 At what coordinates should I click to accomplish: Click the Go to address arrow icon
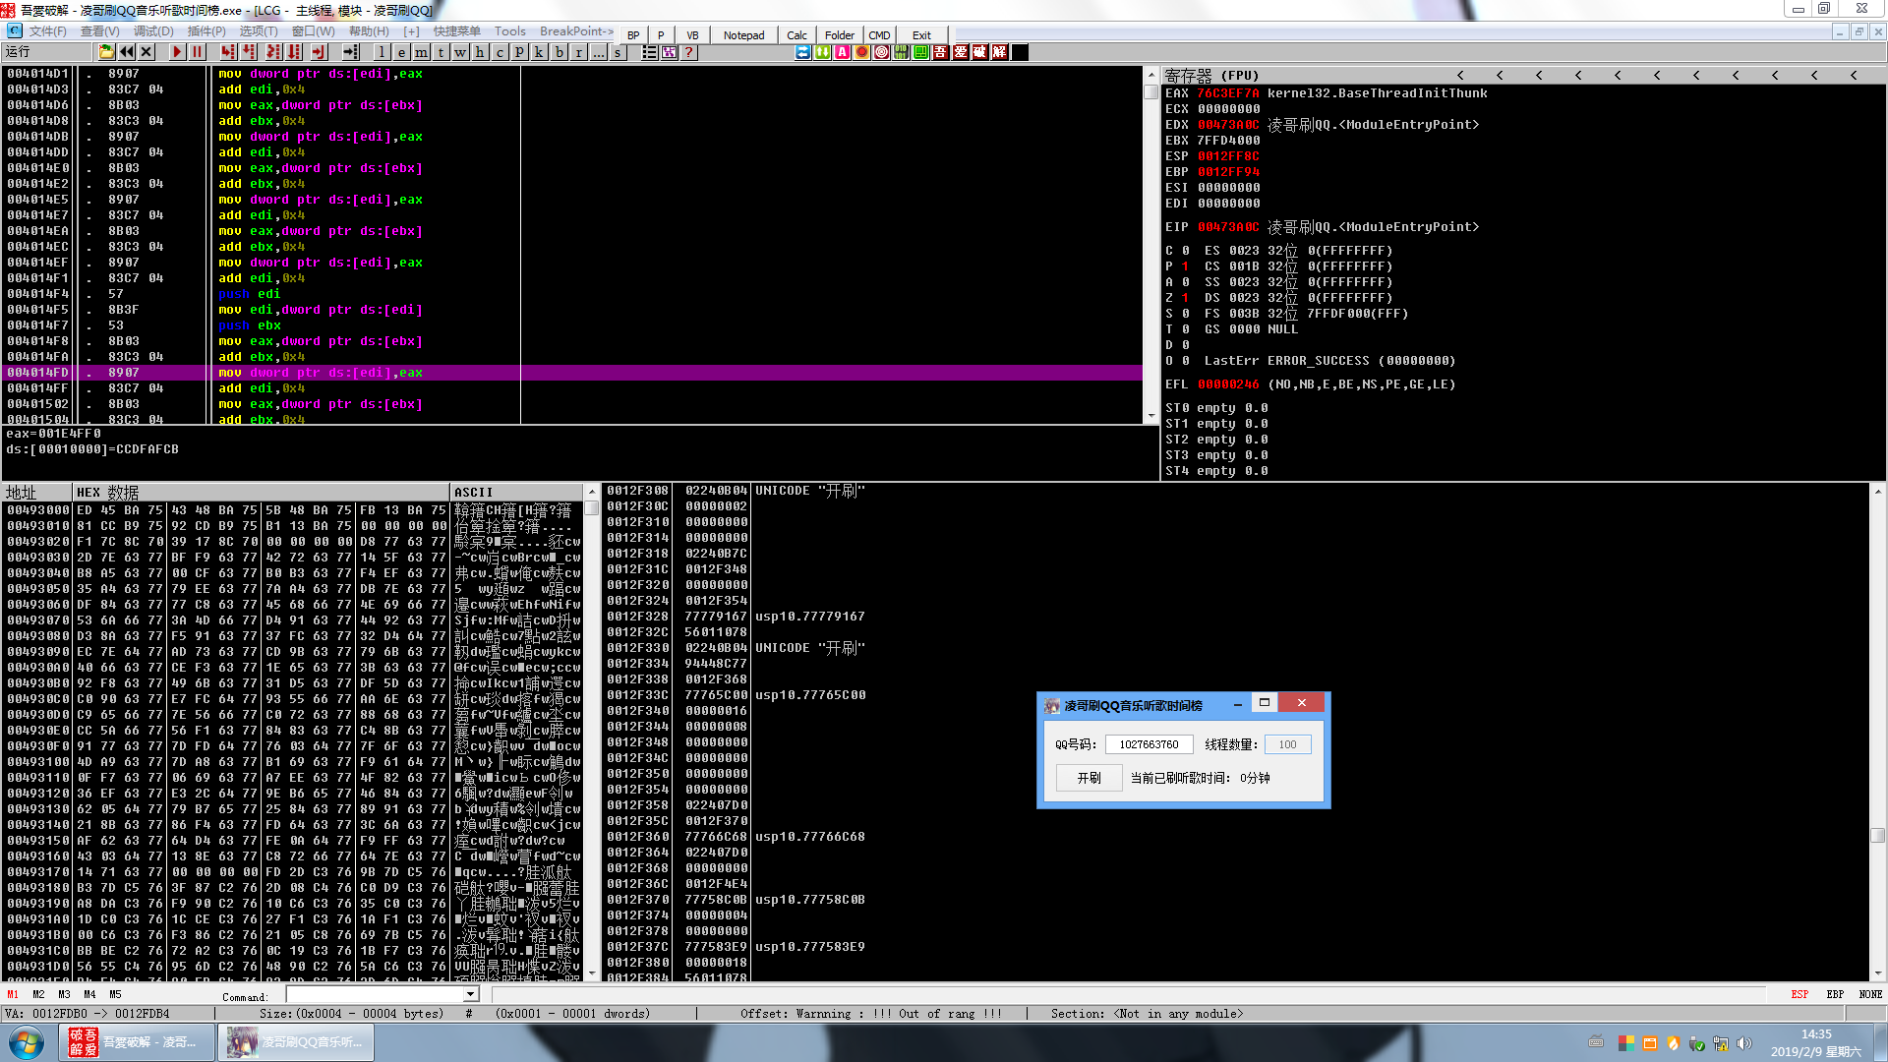[x=350, y=52]
